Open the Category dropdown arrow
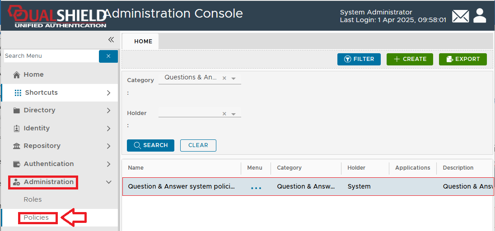 tap(233, 79)
